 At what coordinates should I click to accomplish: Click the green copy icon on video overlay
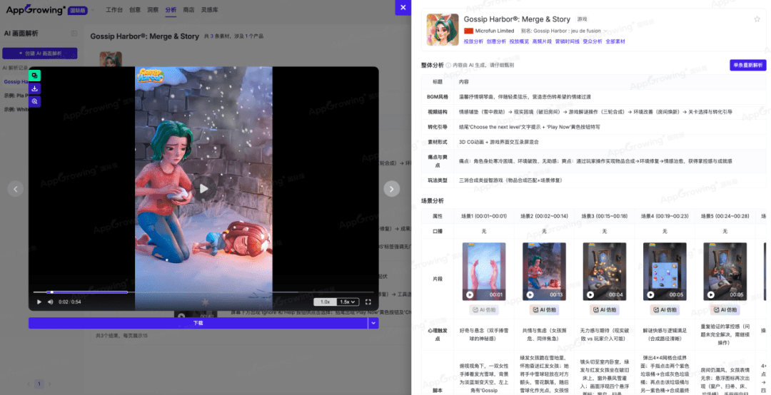coord(34,76)
